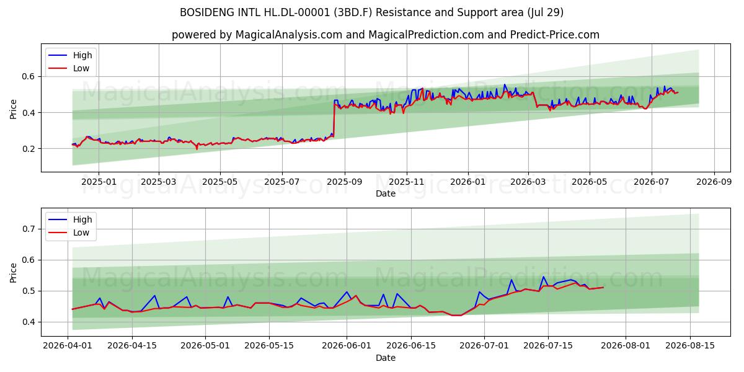Click the '2025-09' tick label
The height and width of the screenshot is (372, 744).
345,182
